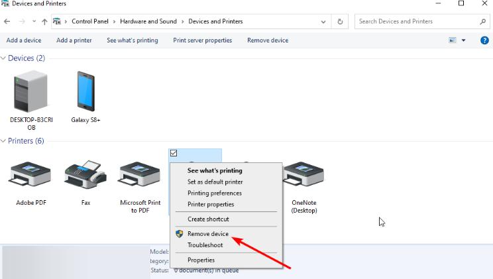
Task: Click the refresh button in address bar
Action: click(x=340, y=22)
